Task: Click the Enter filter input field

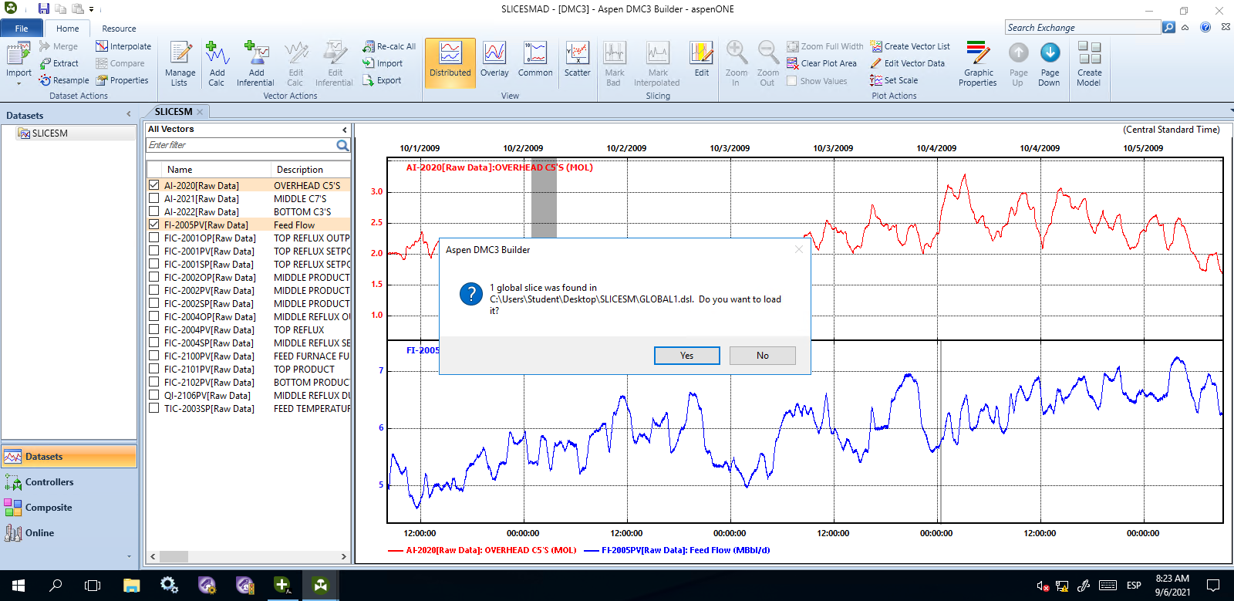Action: point(241,145)
